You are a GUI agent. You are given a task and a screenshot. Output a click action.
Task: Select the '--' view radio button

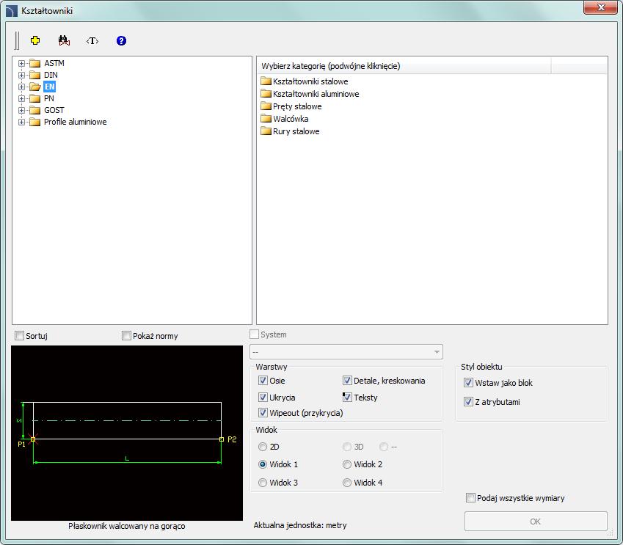tap(384, 447)
